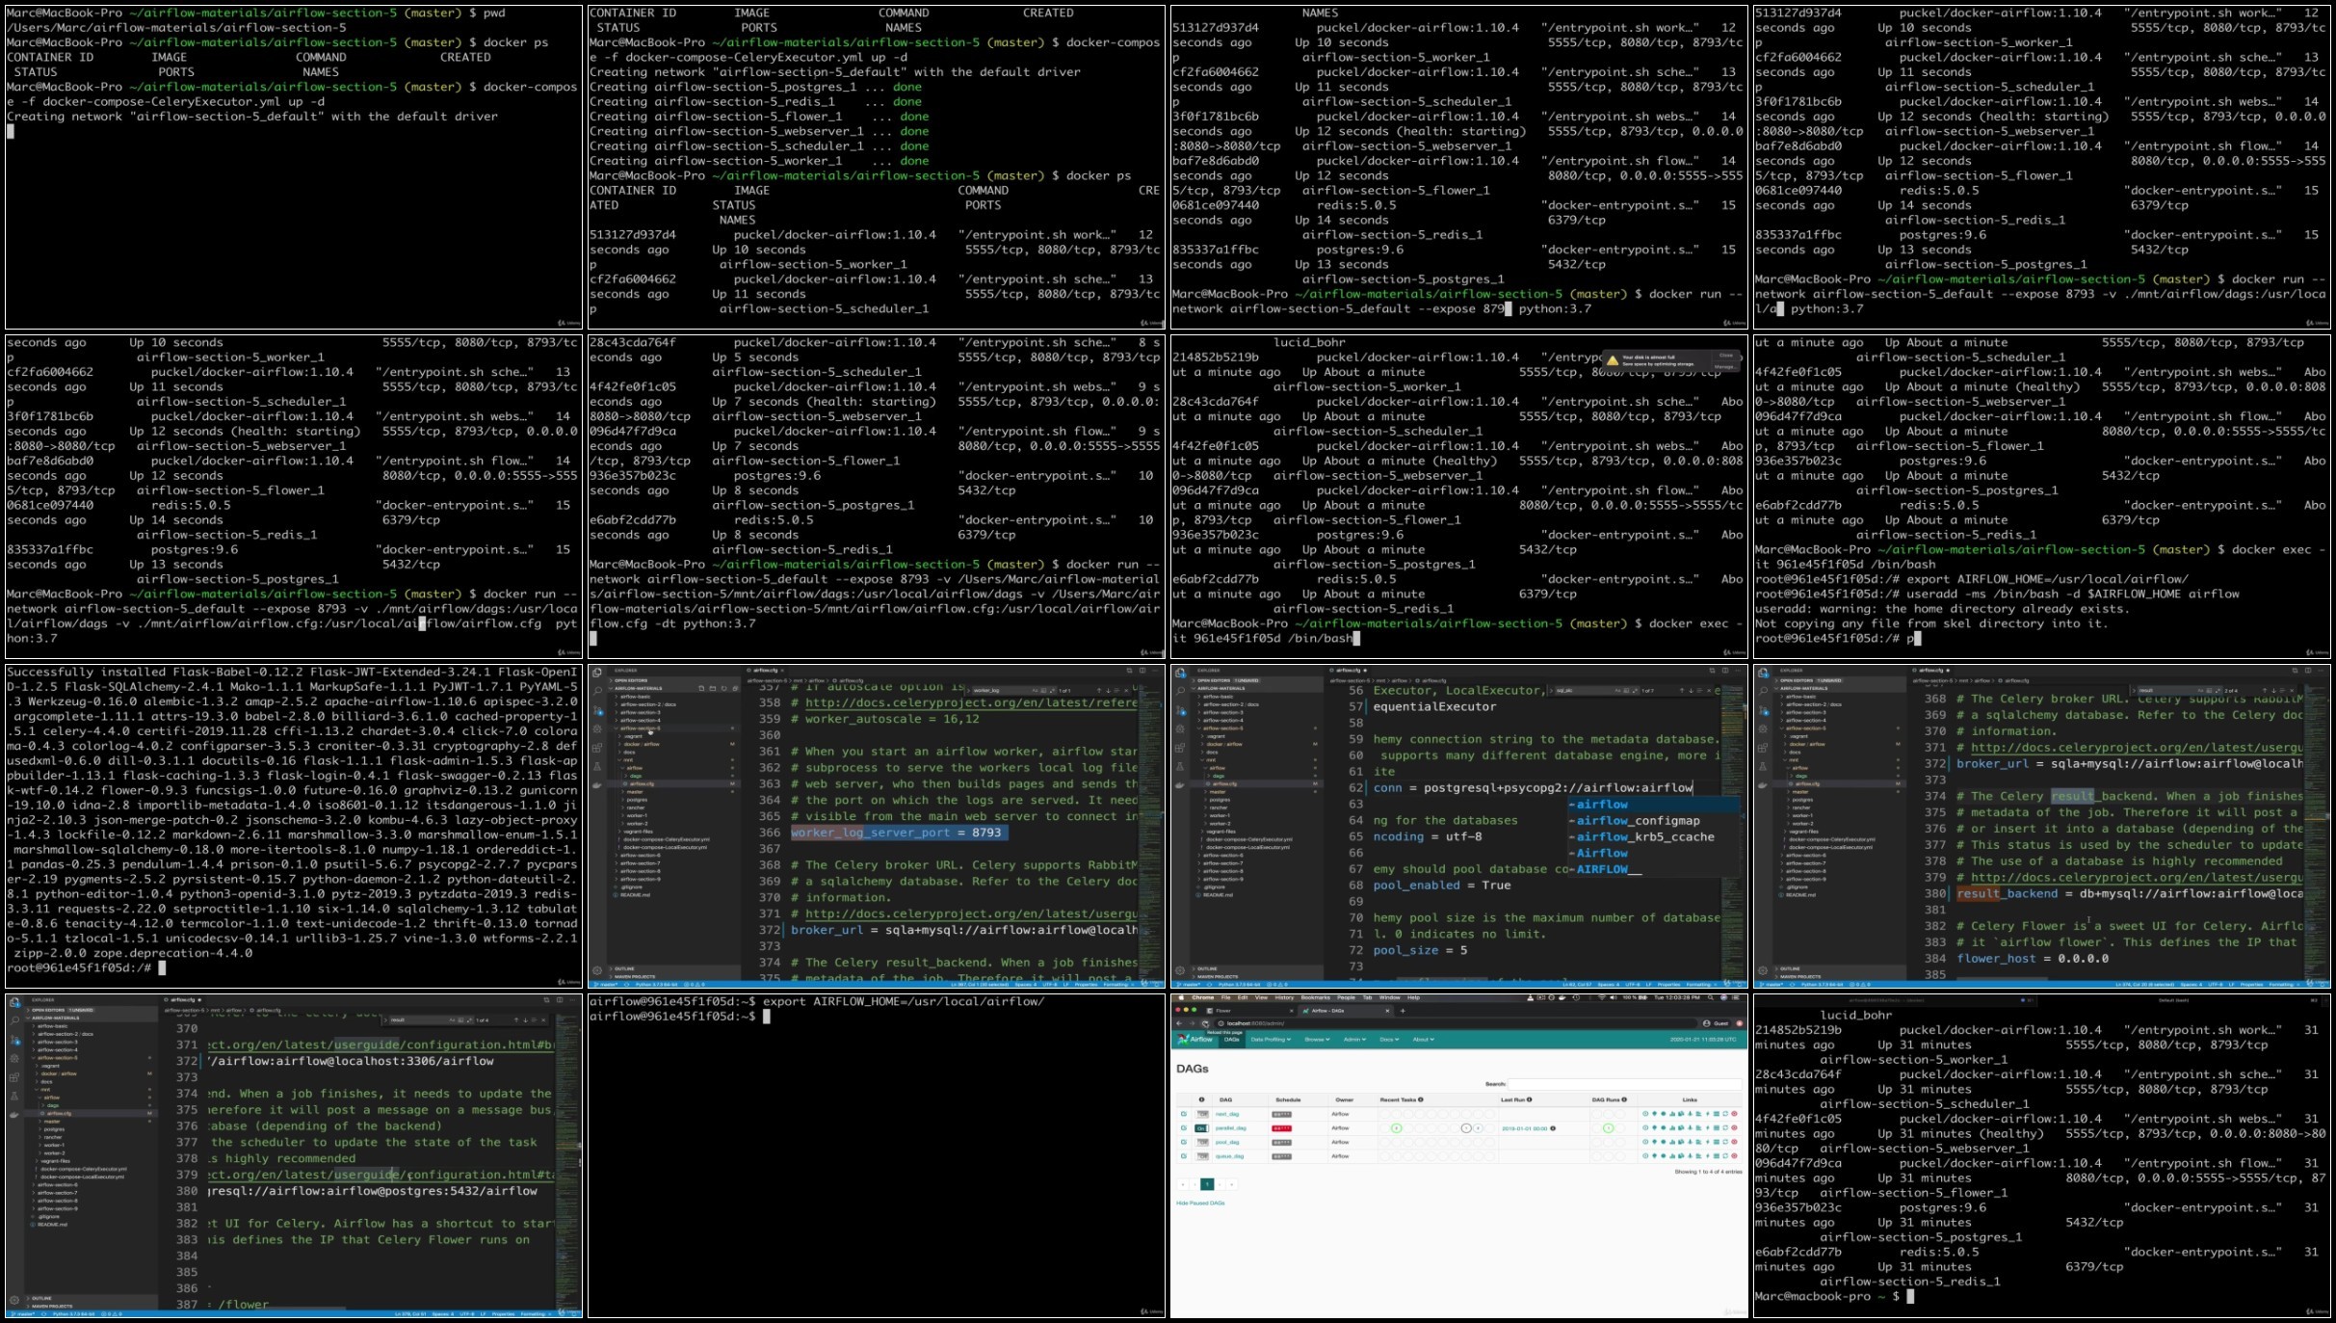
Task: Open Spotlight search in macOS menu bar
Action: point(1711,997)
